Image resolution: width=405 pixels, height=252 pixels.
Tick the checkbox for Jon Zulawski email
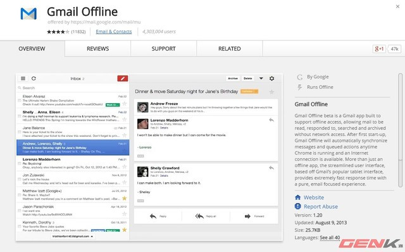pyautogui.click(x=20, y=179)
